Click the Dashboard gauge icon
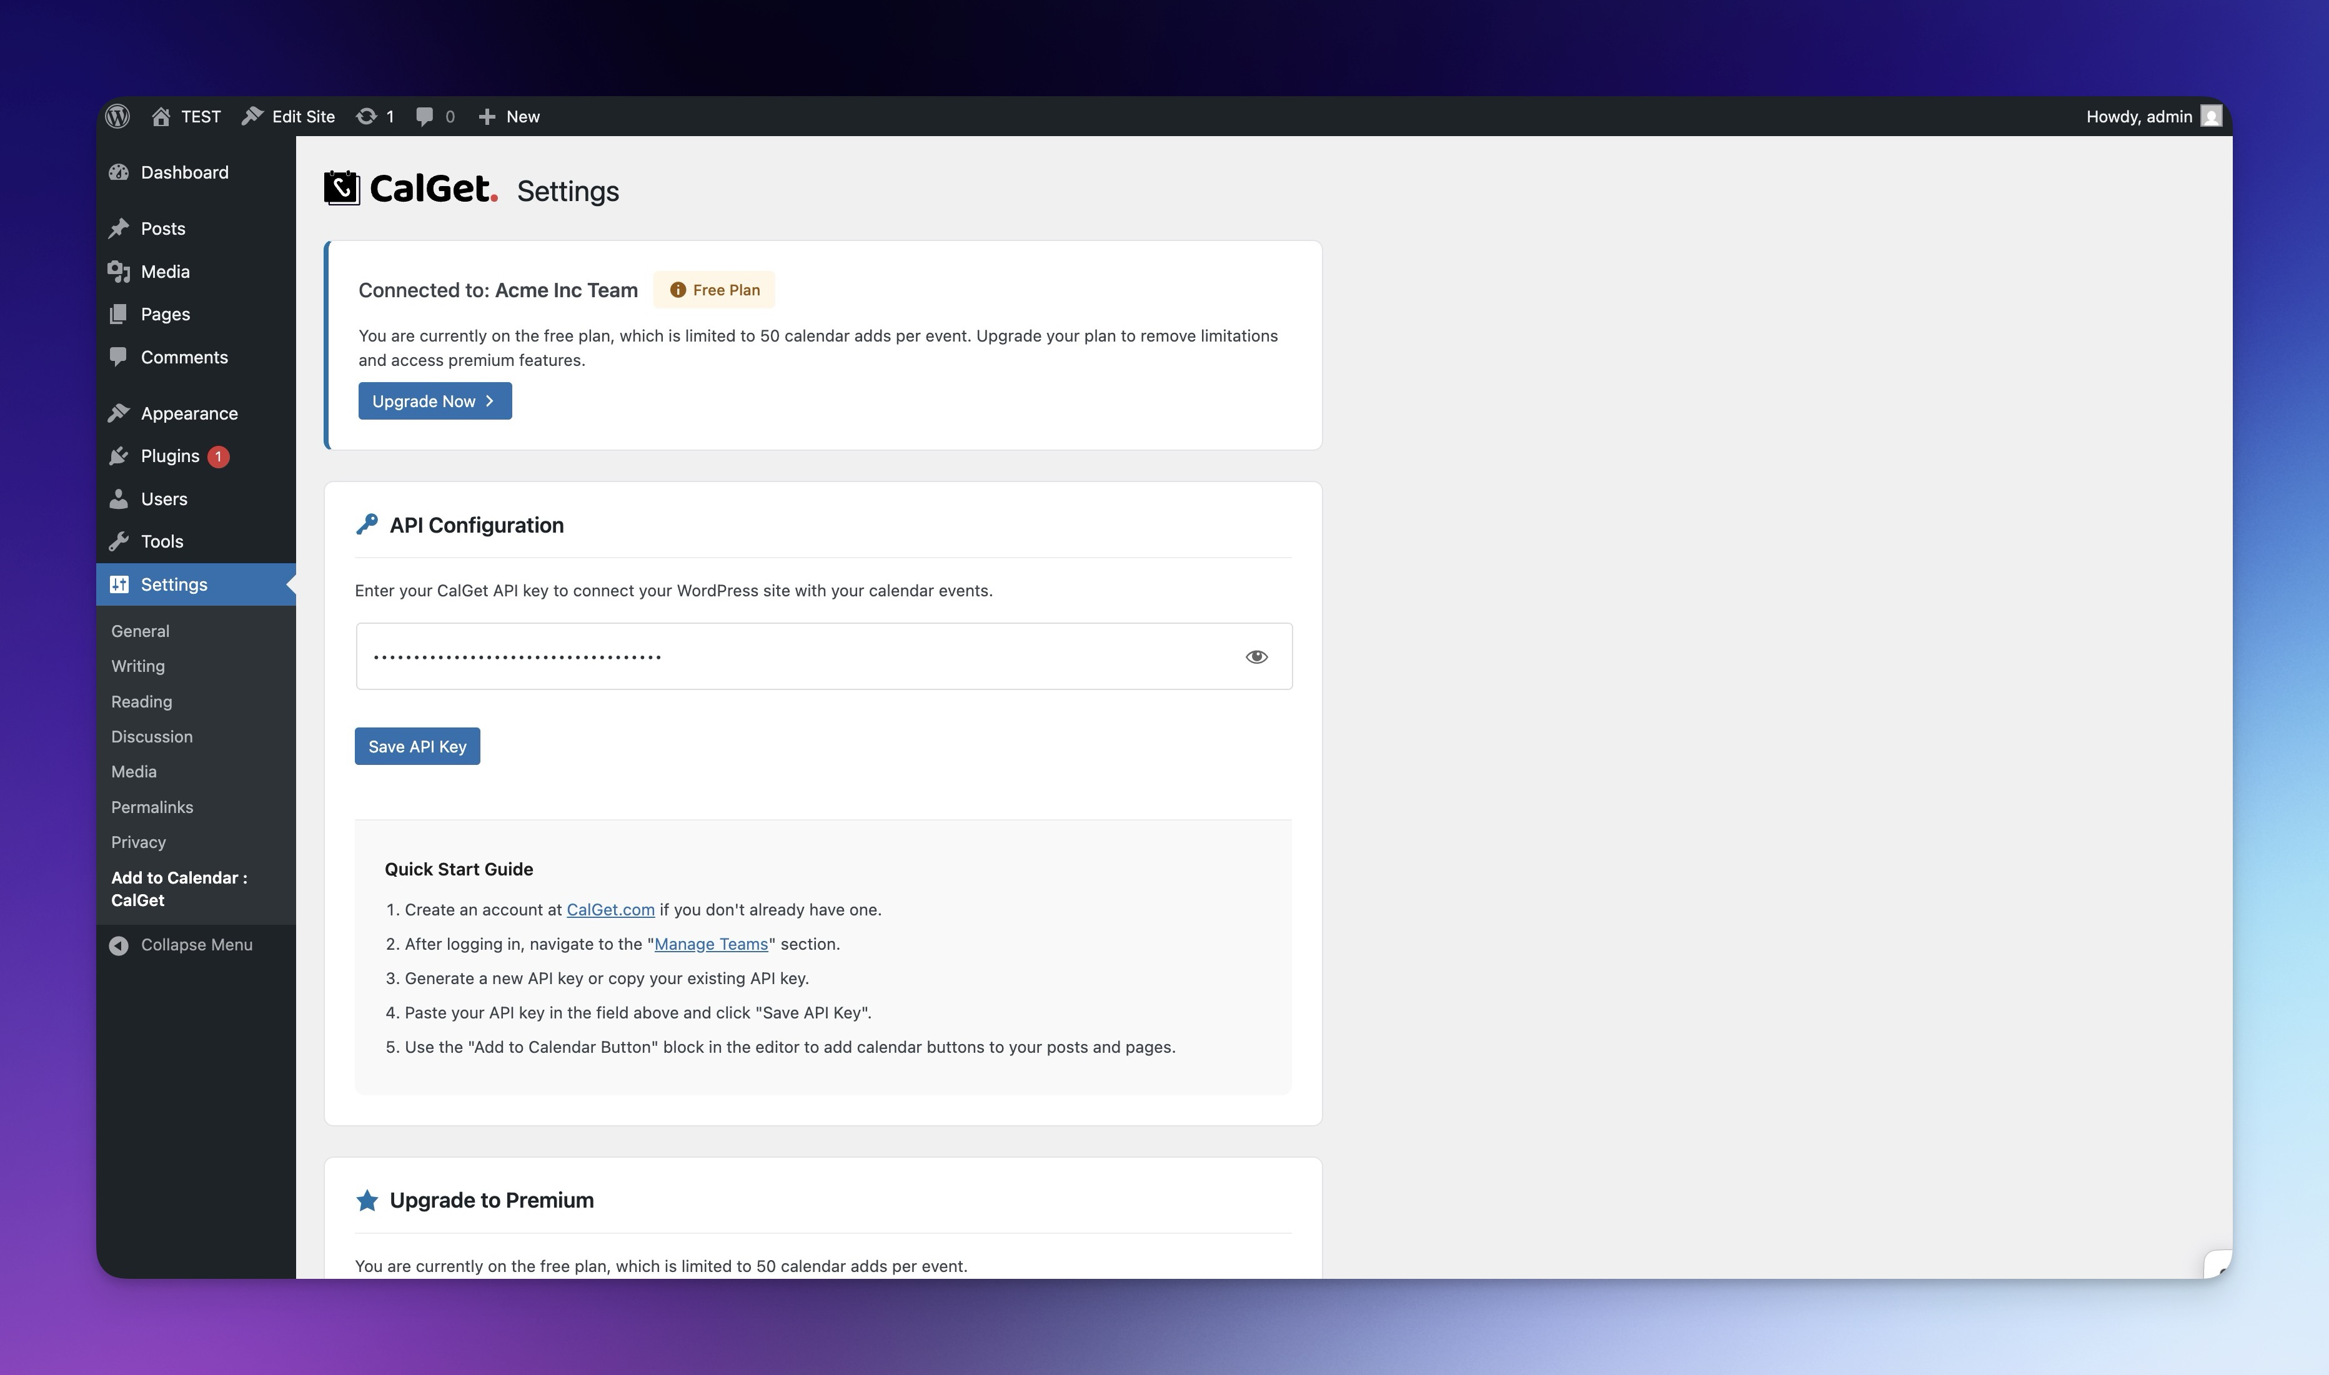2329x1375 pixels. pyautogui.click(x=119, y=172)
